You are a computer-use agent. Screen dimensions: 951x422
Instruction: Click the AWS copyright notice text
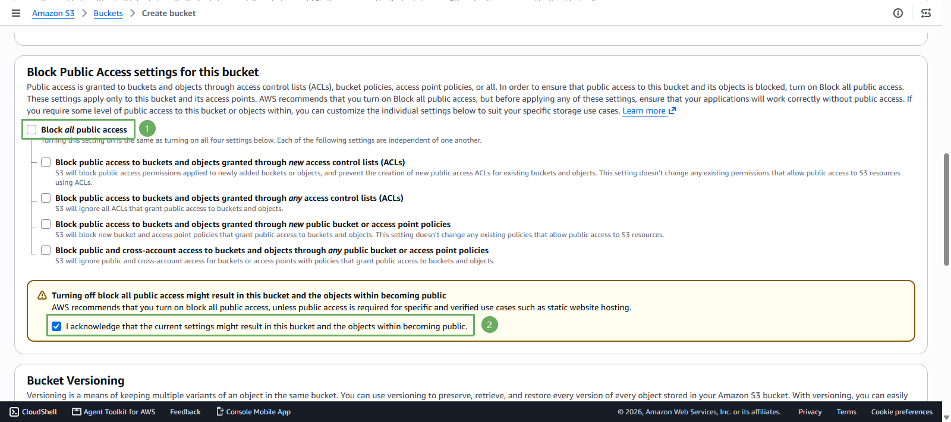point(699,412)
